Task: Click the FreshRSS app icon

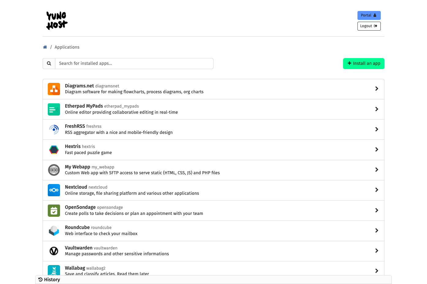Action: [54, 130]
